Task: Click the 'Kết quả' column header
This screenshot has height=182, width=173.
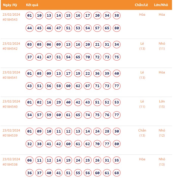Action: [32, 5]
